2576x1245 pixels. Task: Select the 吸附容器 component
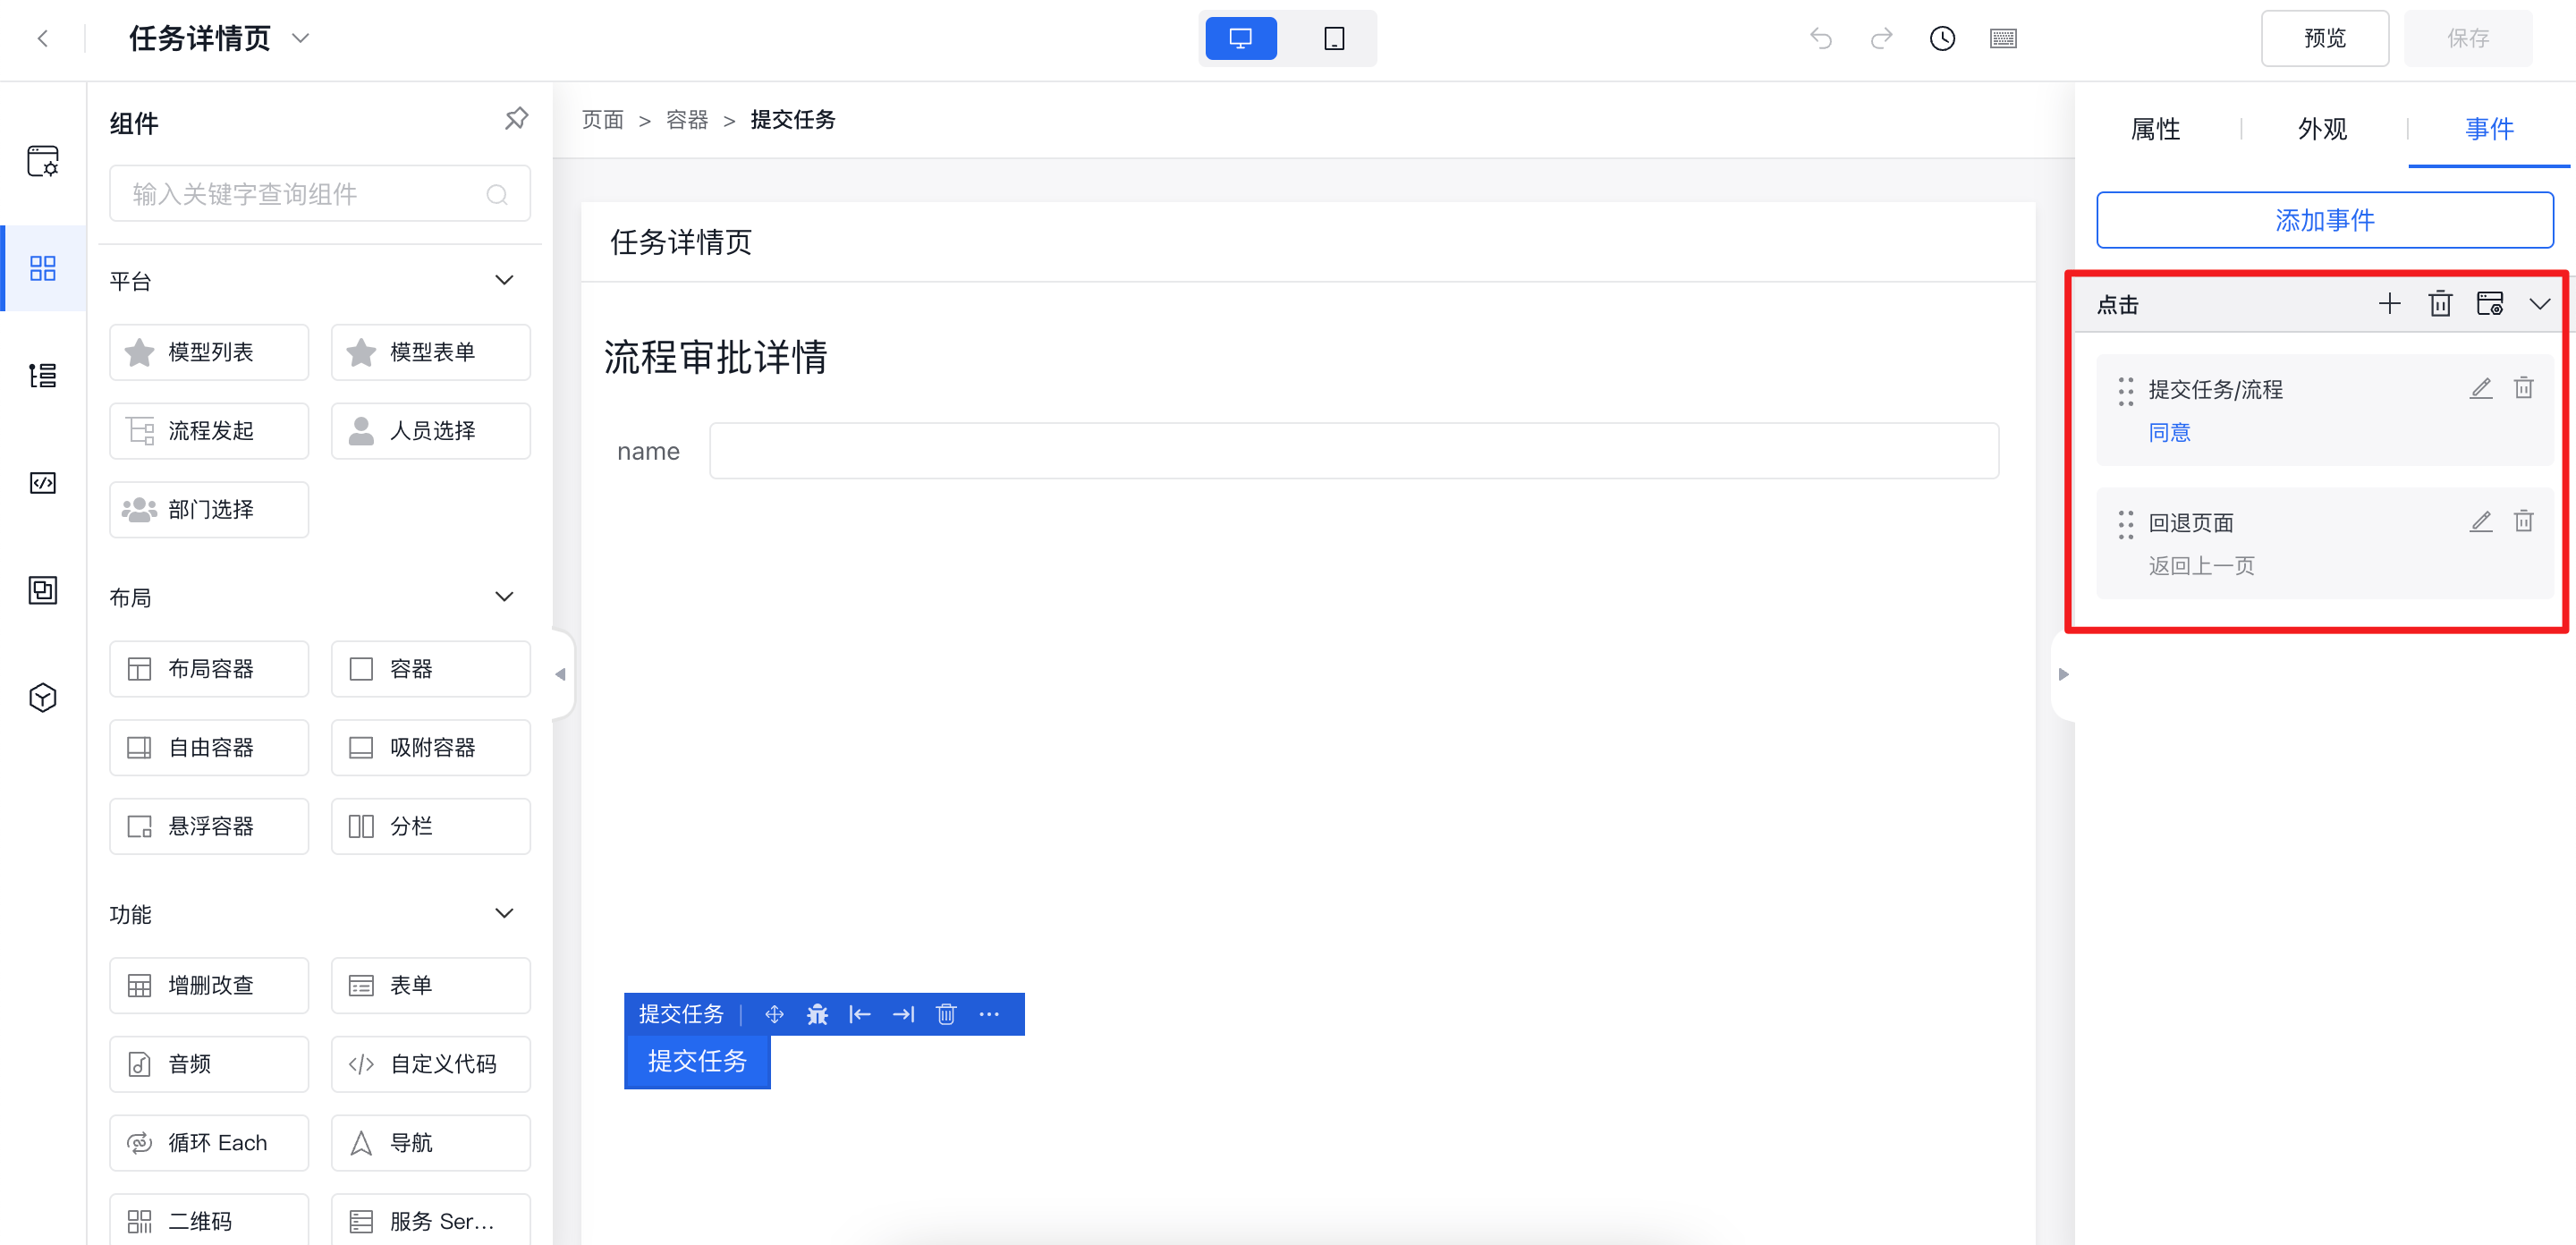(x=431, y=747)
